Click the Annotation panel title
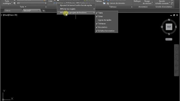The height and width of the screenshot is (101, 180). 143,7
